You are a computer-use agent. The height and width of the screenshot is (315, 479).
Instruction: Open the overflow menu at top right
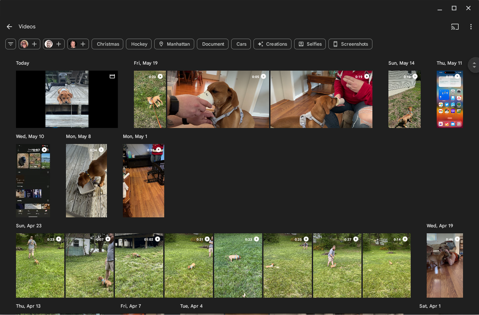click(x=471, y=27)
